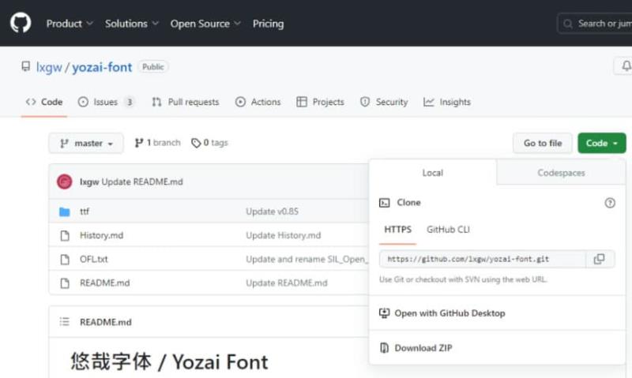
Task: Open README.md in the file list
Action: (x=105, y=283)
